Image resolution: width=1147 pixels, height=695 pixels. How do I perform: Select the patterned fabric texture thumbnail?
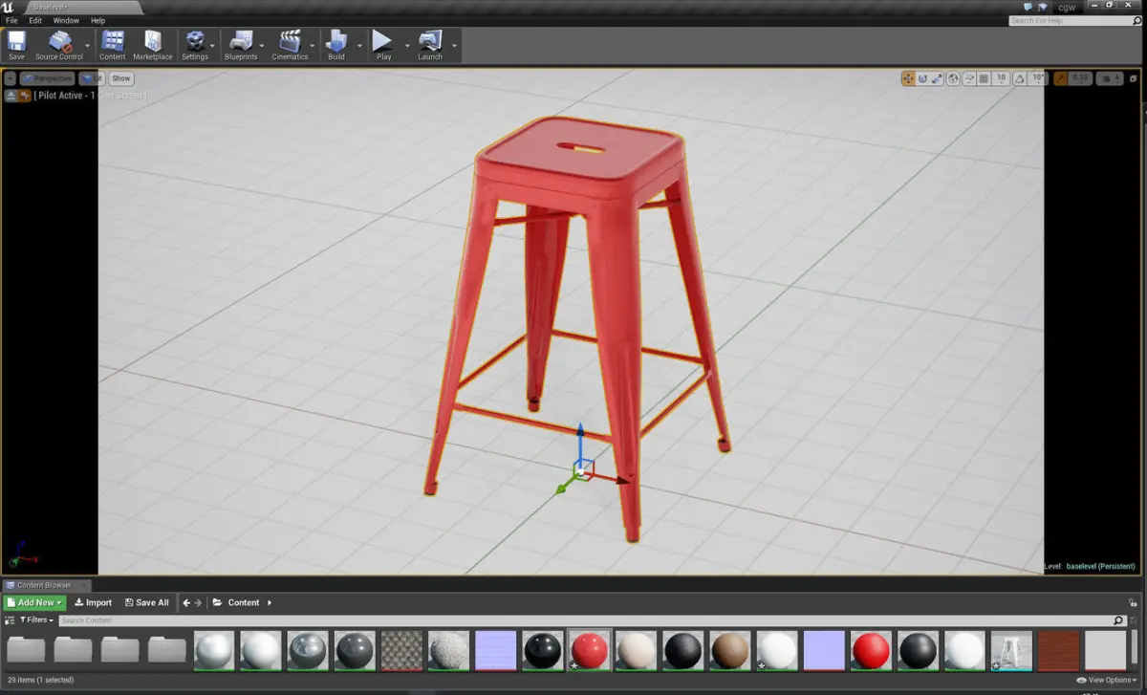coord(401,650)
